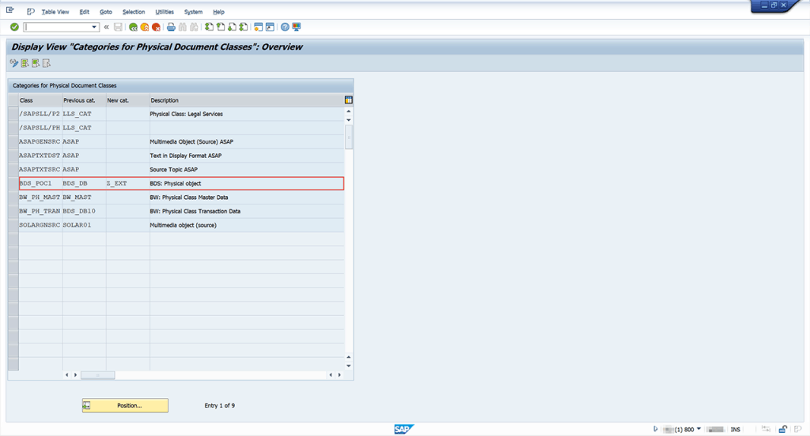Toggle Display/Change pencil-glasses icon
Screen dimensions: 810x436
(x=14, y=63)
